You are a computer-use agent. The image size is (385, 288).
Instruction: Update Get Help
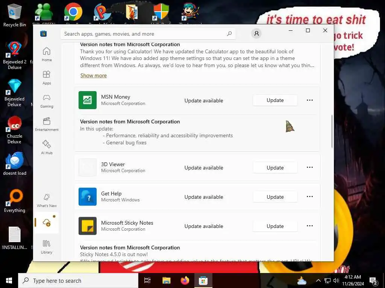[x=275, y=196]
